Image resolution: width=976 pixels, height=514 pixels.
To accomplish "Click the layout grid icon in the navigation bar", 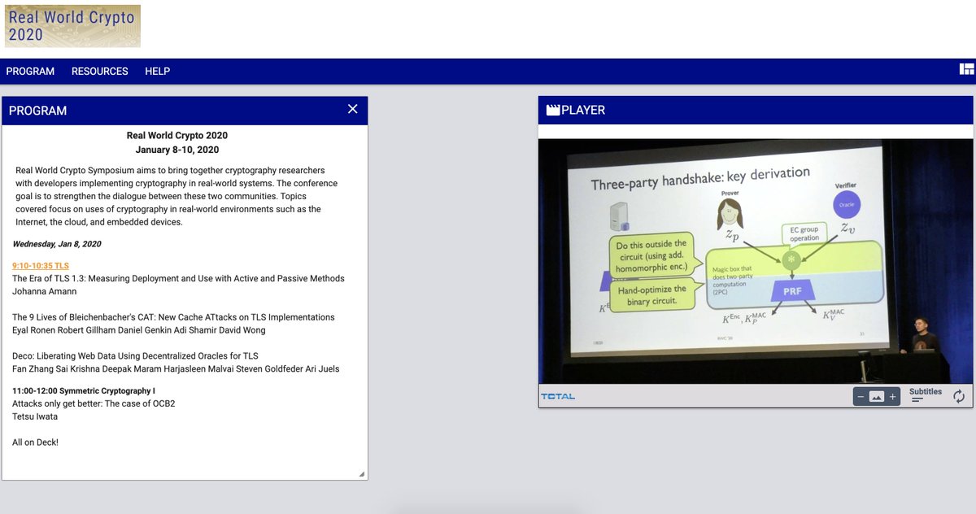I will (x=966, y=69).
